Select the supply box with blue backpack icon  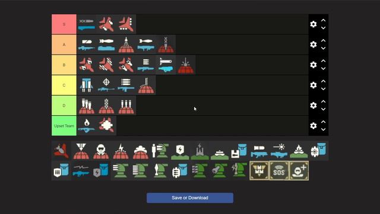(239, 150)
